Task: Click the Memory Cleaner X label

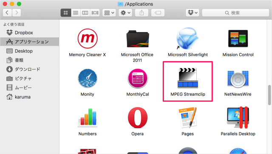Action: [x=88, y=55]
